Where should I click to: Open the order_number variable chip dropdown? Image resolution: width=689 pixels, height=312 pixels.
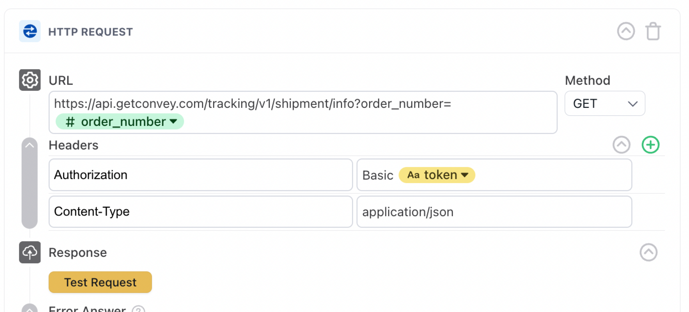tap(174, 122)
